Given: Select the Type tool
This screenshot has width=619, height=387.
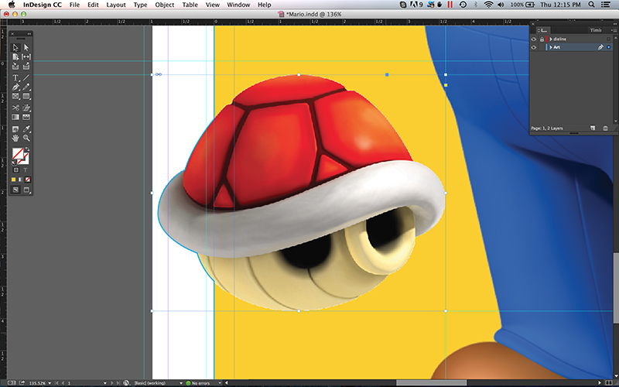Looking at the screenshot, I should 15,78.
